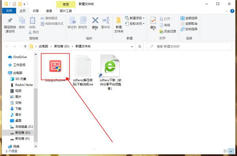Click the Rename (重命名) icon
This screenshot has width=237, height=156.
(x=105, y=20)
